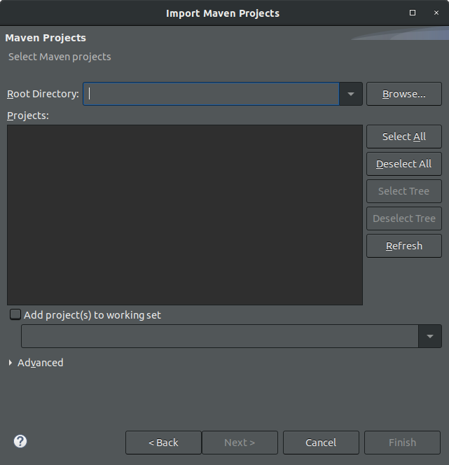
Task: Enable Add project(s) to working set
Action: 15,315
